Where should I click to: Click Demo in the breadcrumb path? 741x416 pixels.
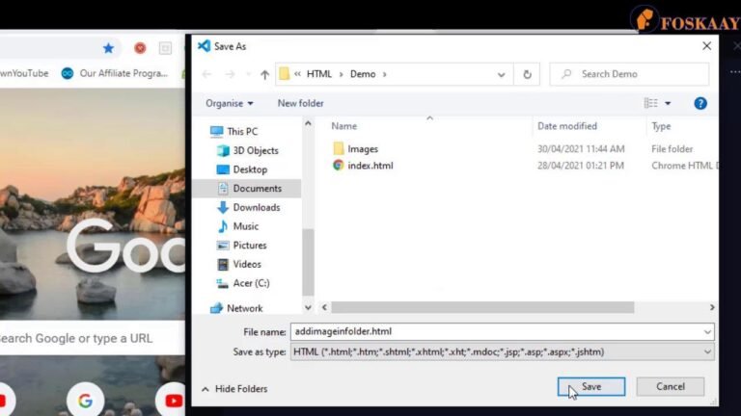pos(363,74)
